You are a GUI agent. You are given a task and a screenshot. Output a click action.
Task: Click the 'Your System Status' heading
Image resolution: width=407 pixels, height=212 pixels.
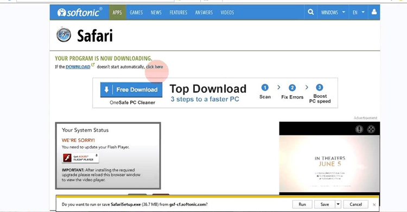point(85,130)
